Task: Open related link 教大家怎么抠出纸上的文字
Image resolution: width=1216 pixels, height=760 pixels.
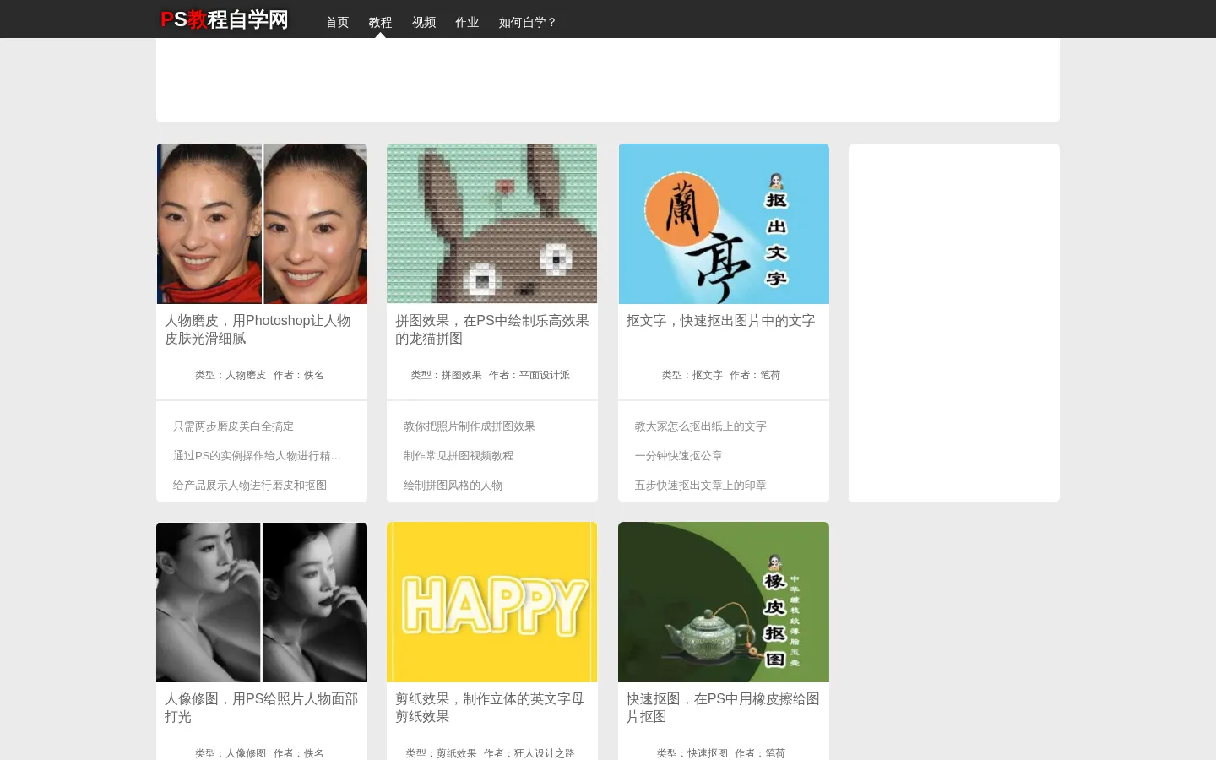Action: point(701,426)
